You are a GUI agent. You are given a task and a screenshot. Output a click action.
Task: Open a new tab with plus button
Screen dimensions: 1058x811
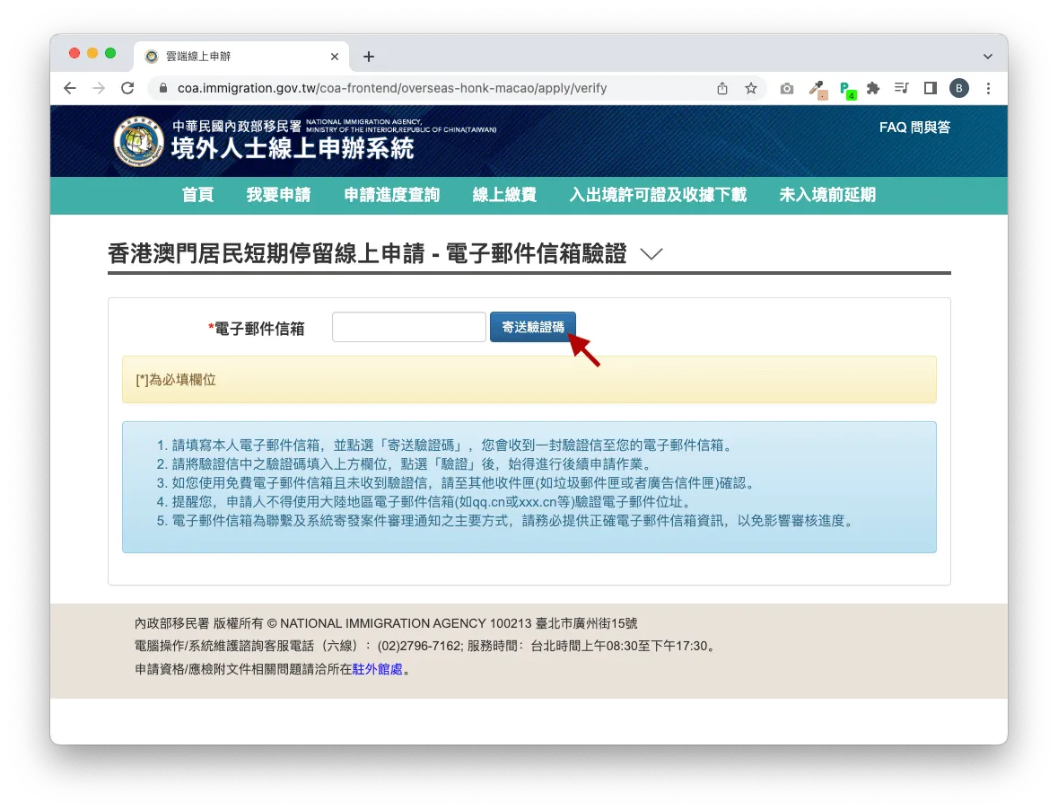369,57
